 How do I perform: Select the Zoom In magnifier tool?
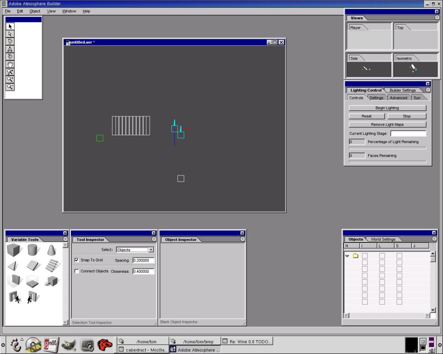click(x=10, y=80)
